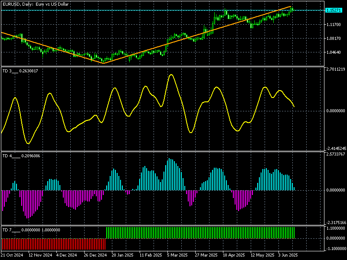Click the 2.5733767 scale value

tap(336, 154)
